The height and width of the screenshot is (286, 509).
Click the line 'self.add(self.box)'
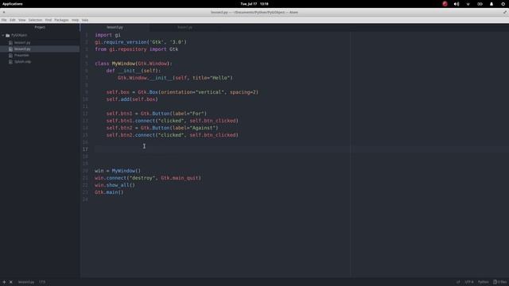pyautogui.click(x=132, y=99)
